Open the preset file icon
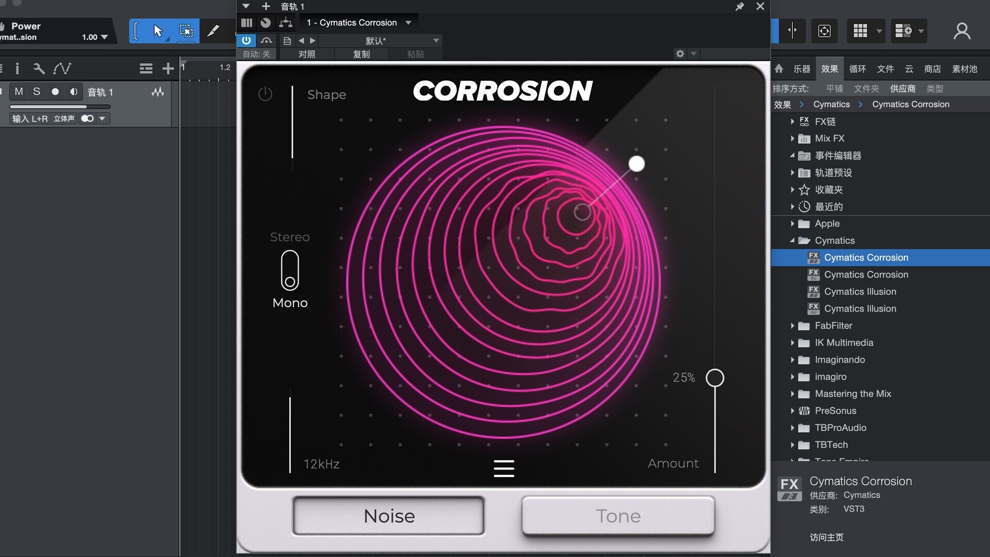This screenshot has height=557, width=990. click(287, 41)
